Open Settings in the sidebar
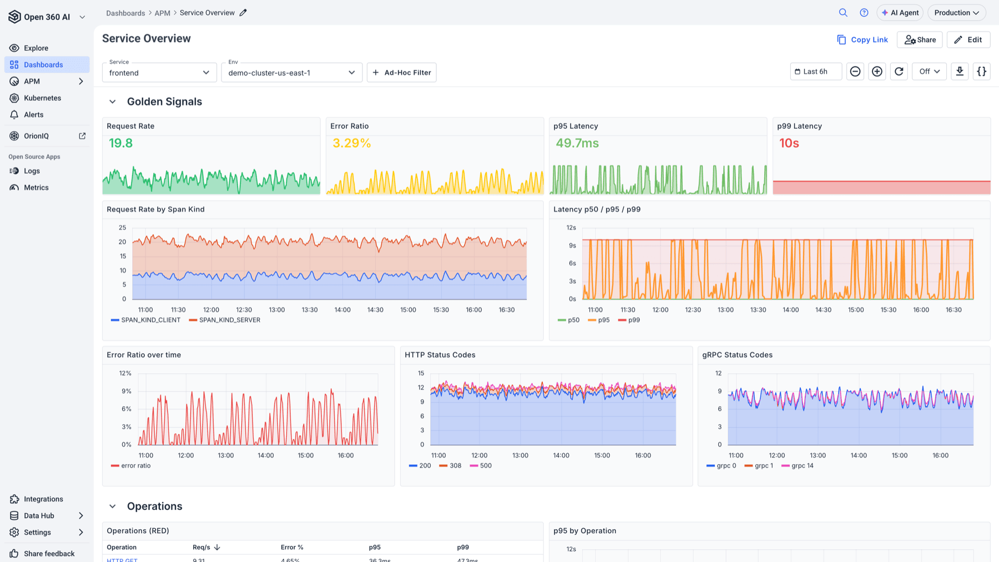Image resolution: width=999 pixels, height=562 pixels. click(x=47, y=533)
